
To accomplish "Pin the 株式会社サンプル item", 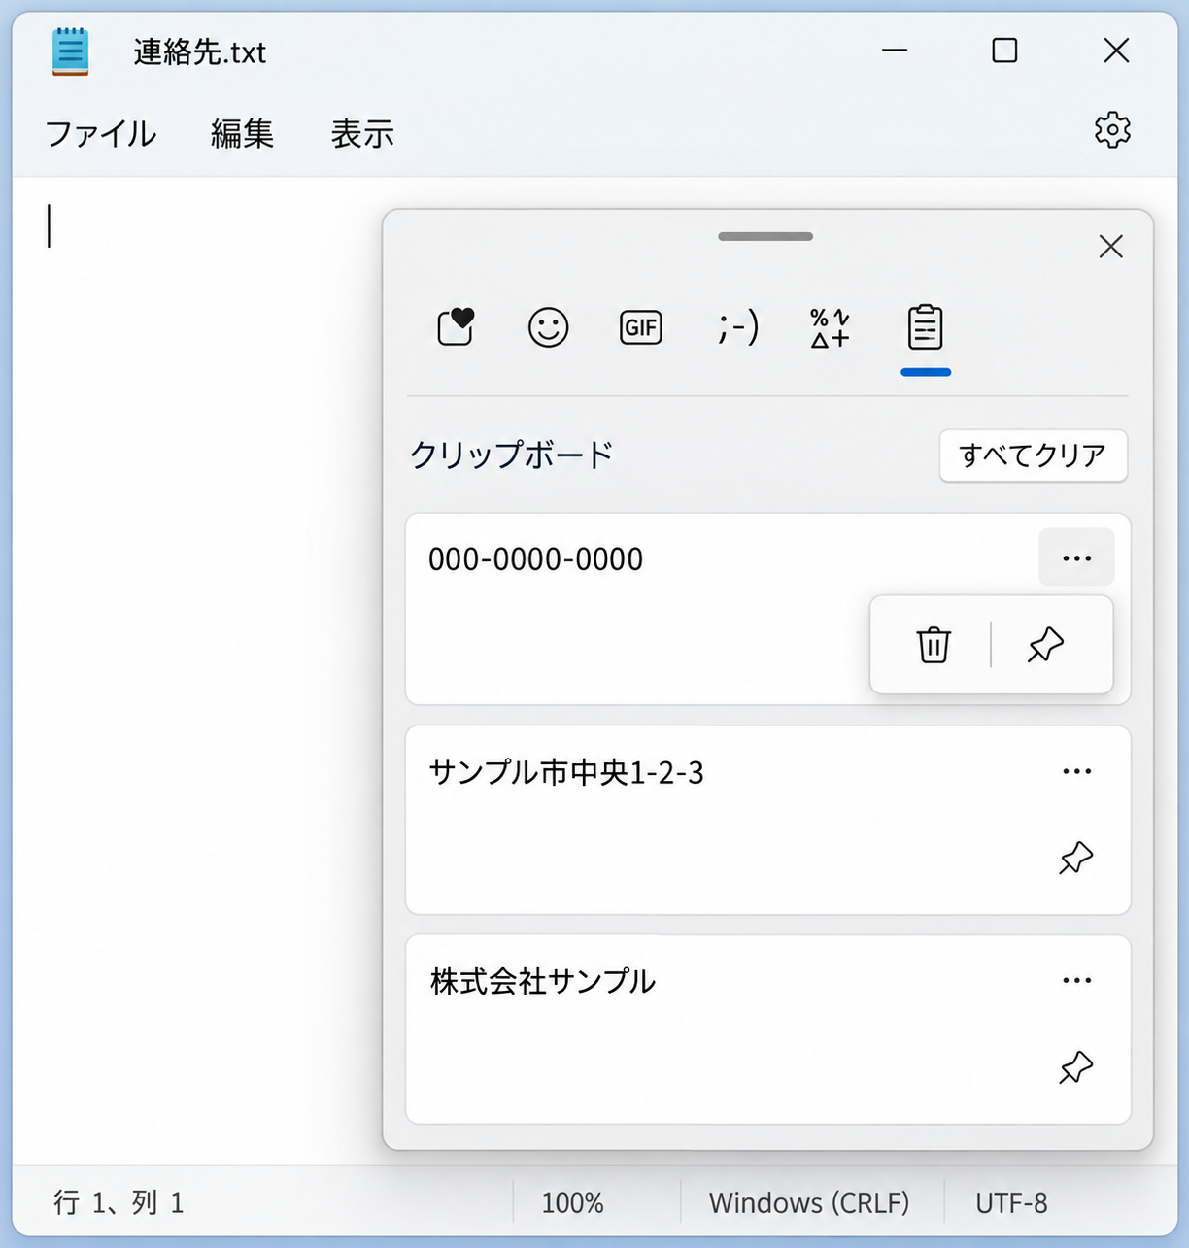I will click(1076, 1067).
